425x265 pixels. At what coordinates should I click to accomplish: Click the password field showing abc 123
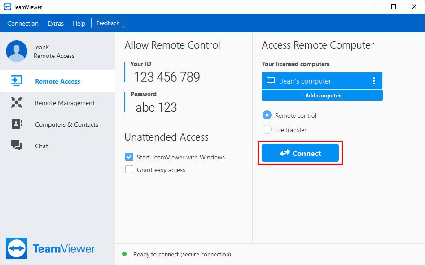pyautogui.click(x=160, y=108)
